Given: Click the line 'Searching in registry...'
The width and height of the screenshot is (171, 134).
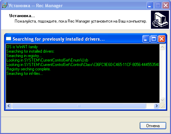Looking at the screenshot, I should [24, 56].
